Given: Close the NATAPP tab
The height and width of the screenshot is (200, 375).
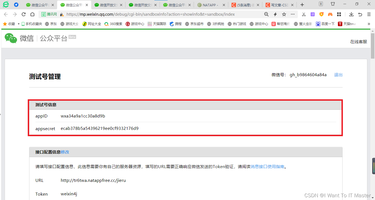Looking at the screenshot, I should coord(224,5).
